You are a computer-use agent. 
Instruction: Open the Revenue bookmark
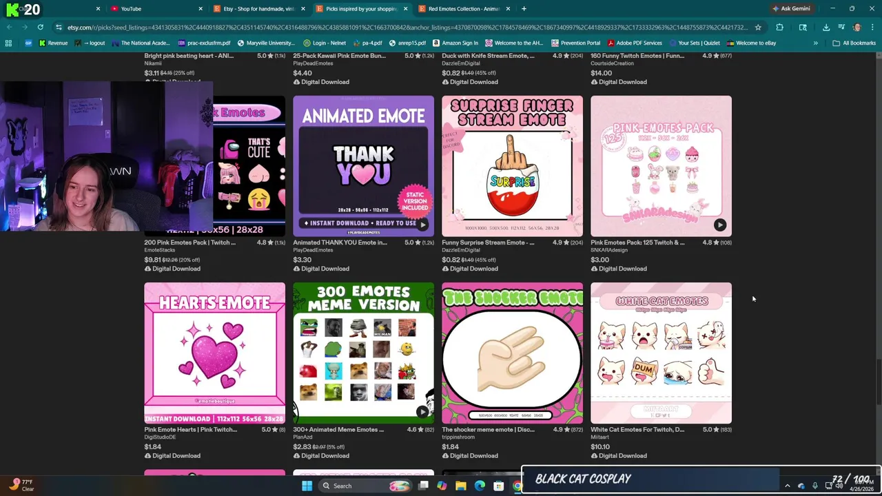[x=53, y=43]
